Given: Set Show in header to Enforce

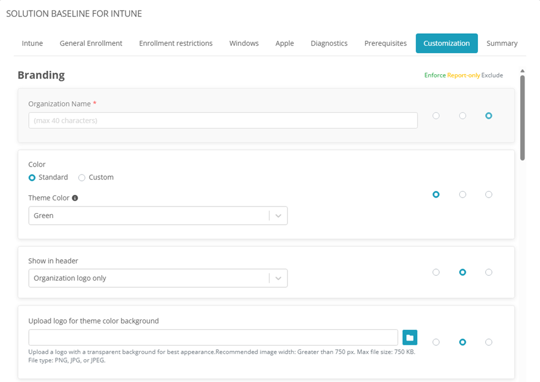Looking at the screenshot, I should (436, 272).
